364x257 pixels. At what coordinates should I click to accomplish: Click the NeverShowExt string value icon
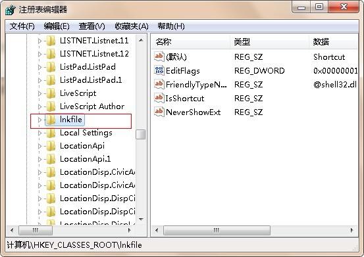point(159,112)
